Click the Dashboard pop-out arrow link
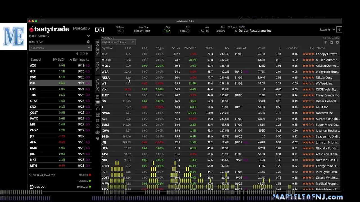360x202 pixels. 82,29
